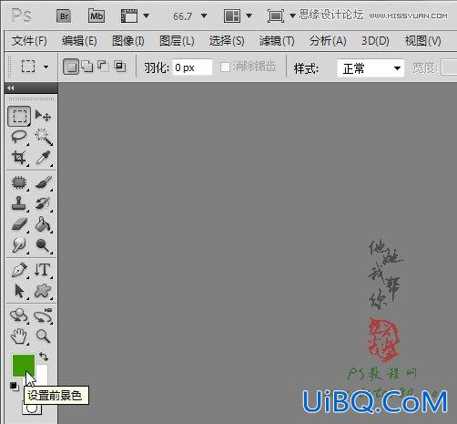Choose Add to Selection mode

click(87, 67)
